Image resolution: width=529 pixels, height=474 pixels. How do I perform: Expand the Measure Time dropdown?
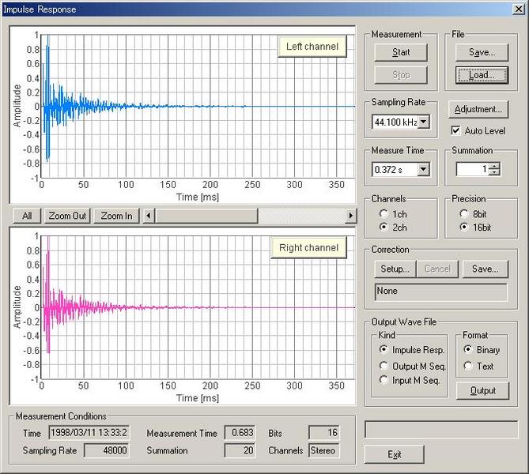[x=424, y=169]
